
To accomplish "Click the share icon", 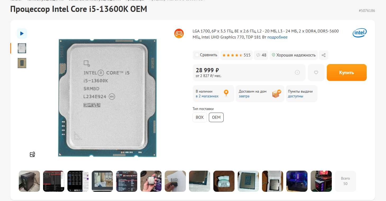I will click(x=324, y=55).
